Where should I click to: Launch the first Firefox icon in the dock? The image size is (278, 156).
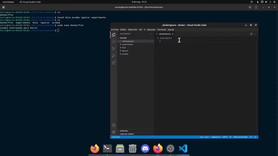(x=95, y=148)
